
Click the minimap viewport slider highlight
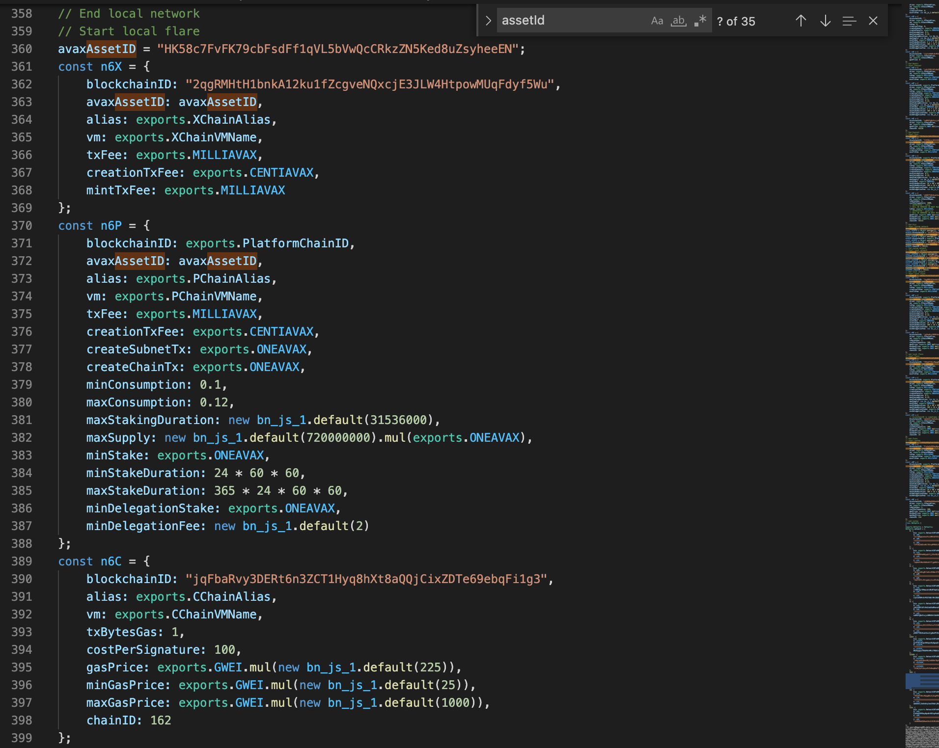922,681
